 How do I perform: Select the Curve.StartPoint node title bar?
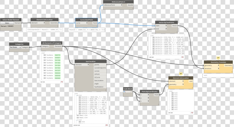87,20
